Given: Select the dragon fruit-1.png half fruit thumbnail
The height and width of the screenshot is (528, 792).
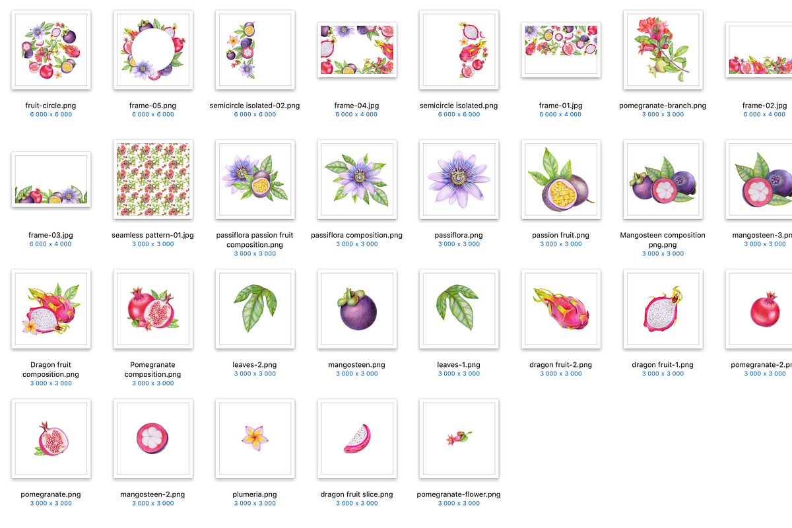Looking at the screenshot, I should coord(663,309).
